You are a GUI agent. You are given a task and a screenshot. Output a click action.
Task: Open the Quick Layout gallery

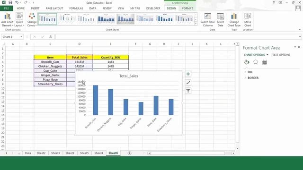(x=19, y=20)
